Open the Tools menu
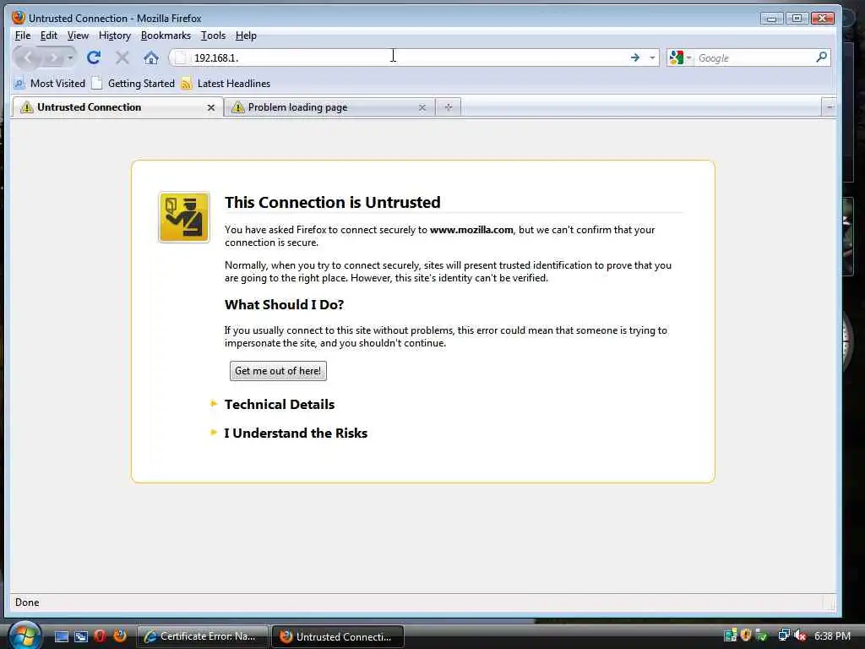The height and width of the screenshot is (649, 865). (213, 35)
